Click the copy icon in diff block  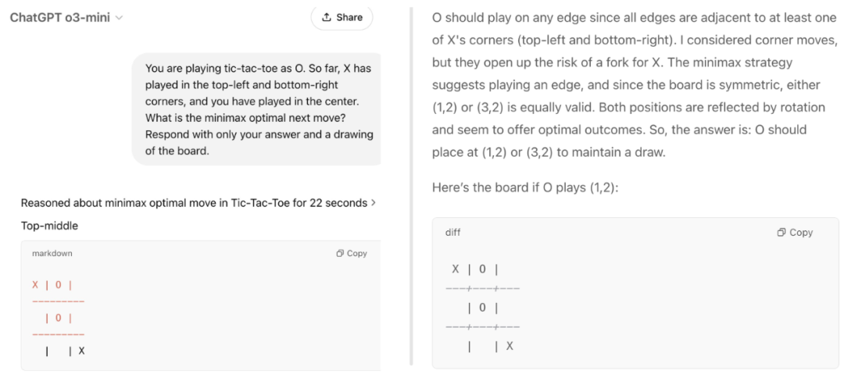tap(781, 233)
